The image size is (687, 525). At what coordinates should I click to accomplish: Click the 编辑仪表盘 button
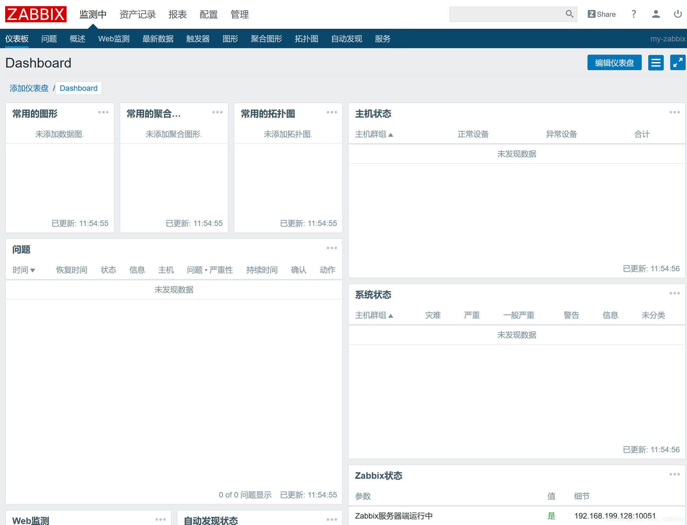click(x=614, y=62)
